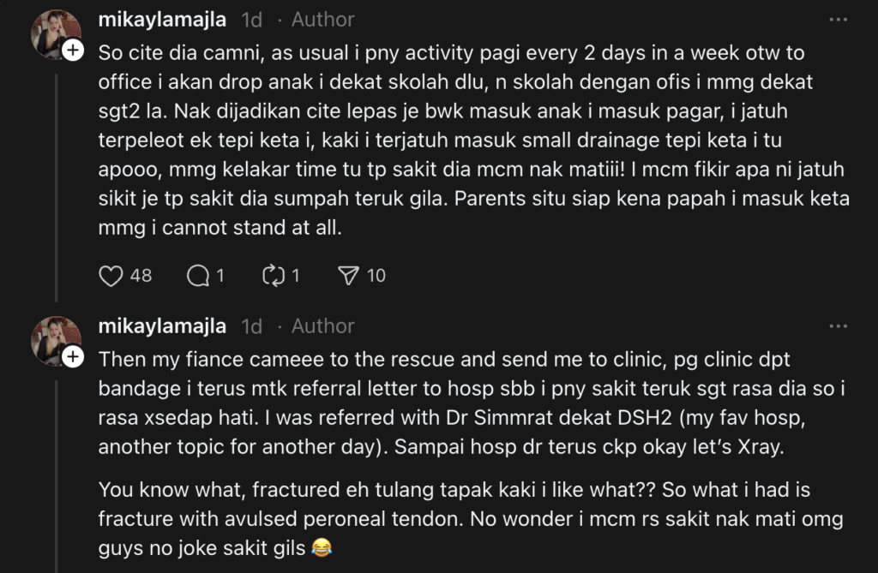Visit mikaylamajla username link on first post
878x573 pixels.
tap(162, 19)
